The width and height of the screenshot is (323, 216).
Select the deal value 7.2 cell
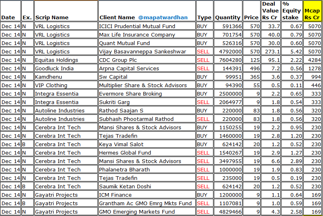point(271,68)
